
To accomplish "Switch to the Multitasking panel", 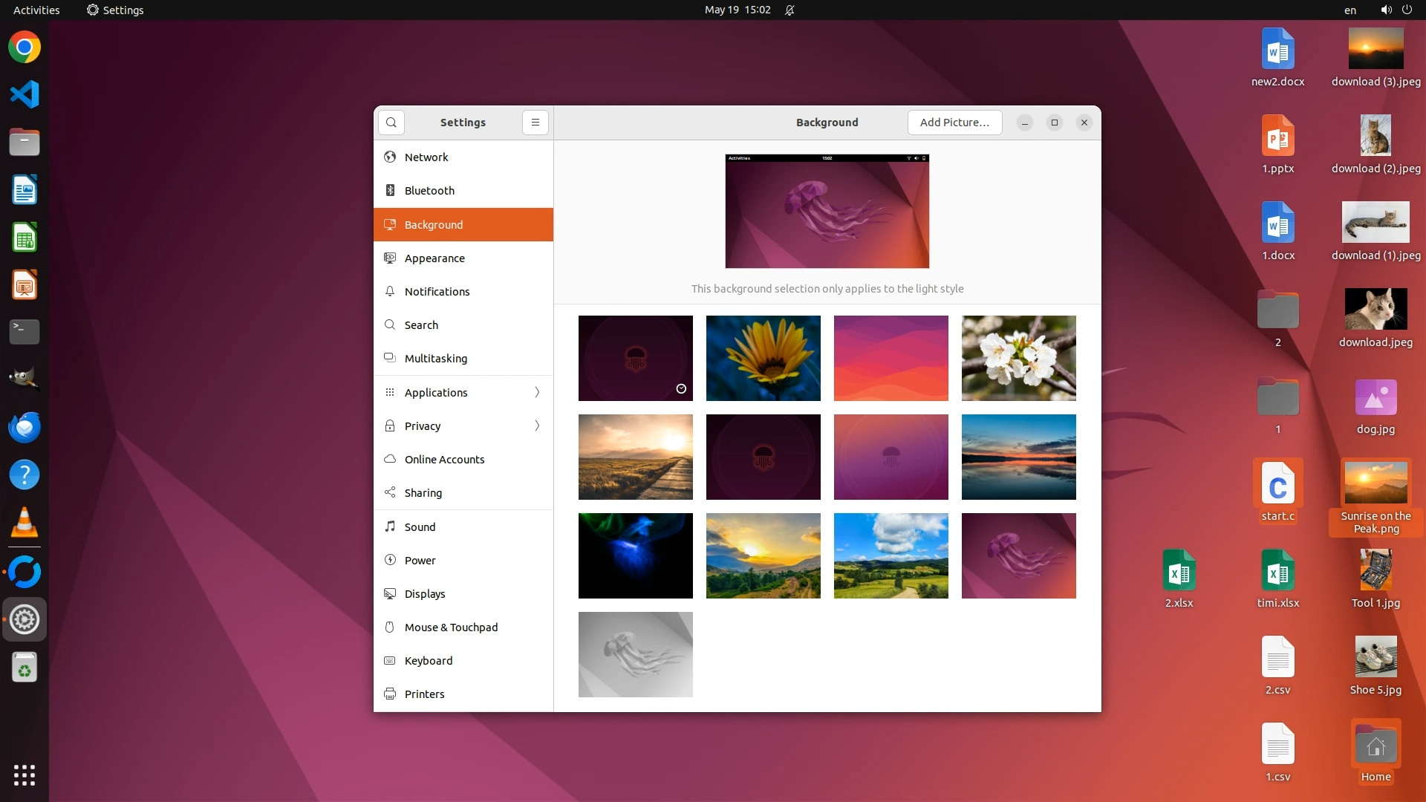I will pos(435,359).
